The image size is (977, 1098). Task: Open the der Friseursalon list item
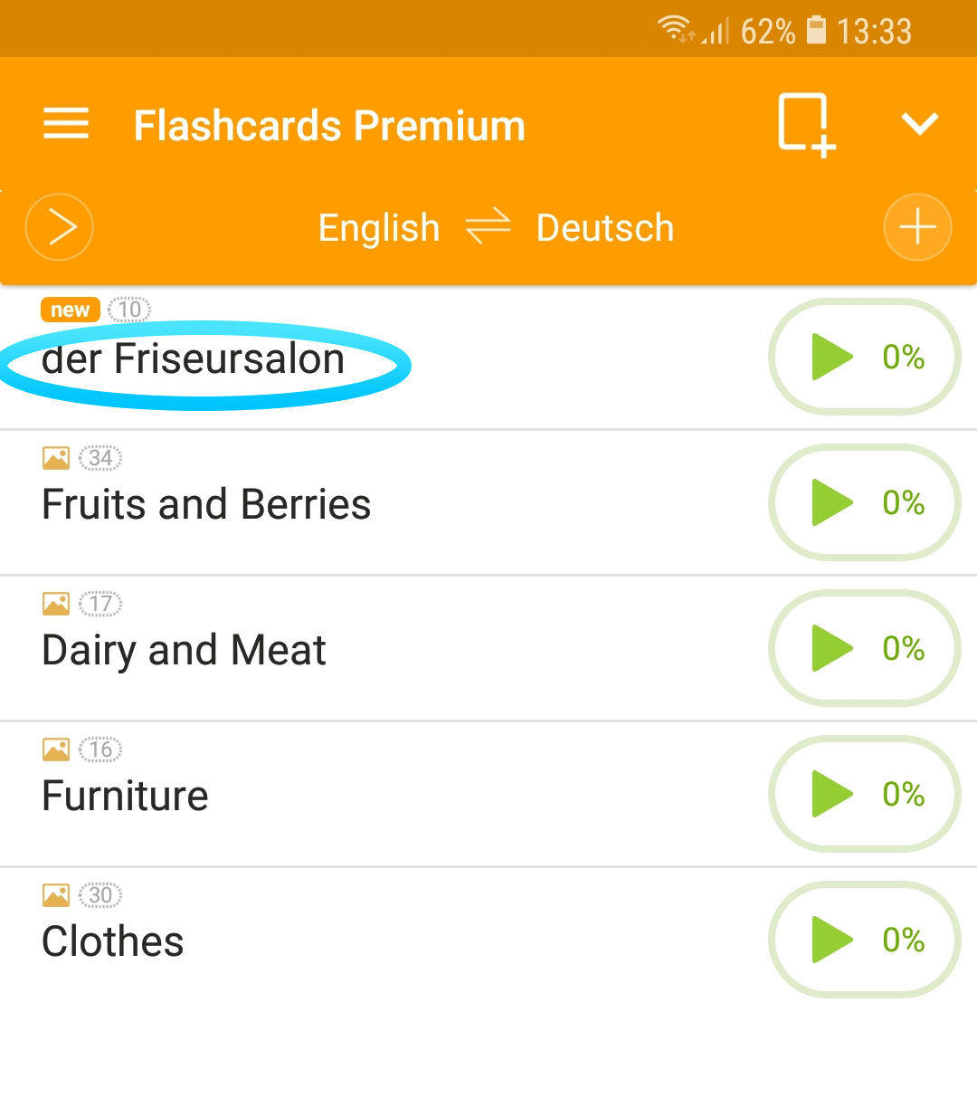pyautogui.click(x=194, y=359)
